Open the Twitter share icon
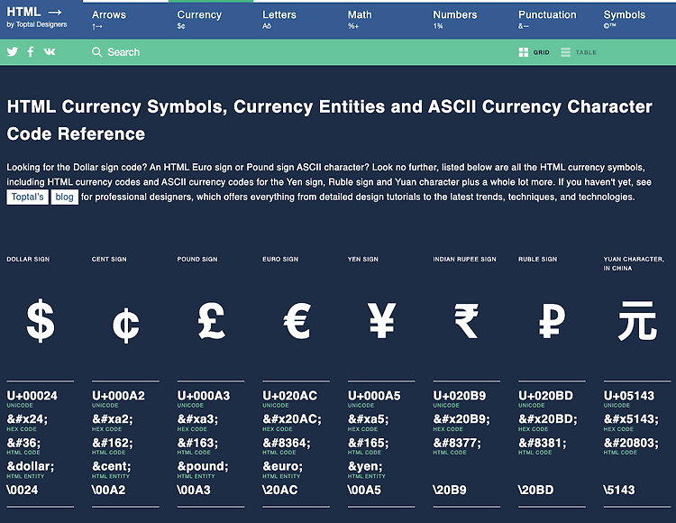The height and width of the screenshot is (523, 676). coord(13,51)
